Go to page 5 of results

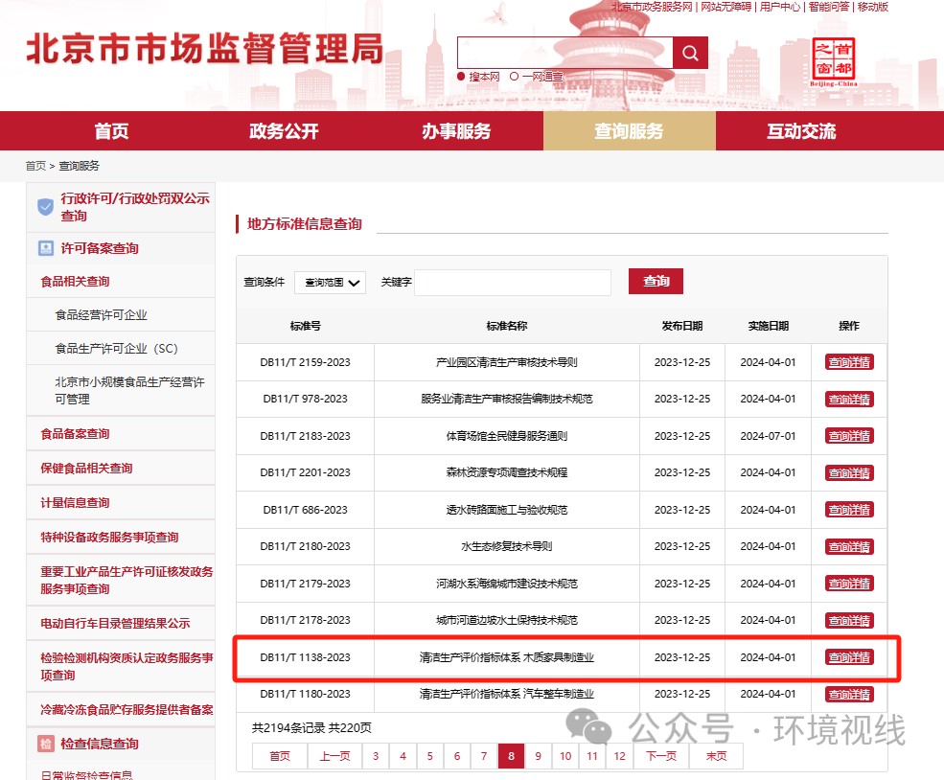pos(430,756)
